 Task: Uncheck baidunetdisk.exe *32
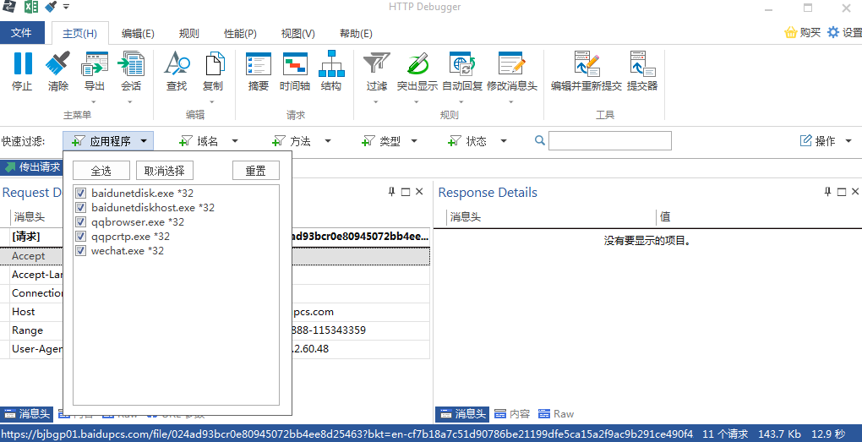pos(81,193)
